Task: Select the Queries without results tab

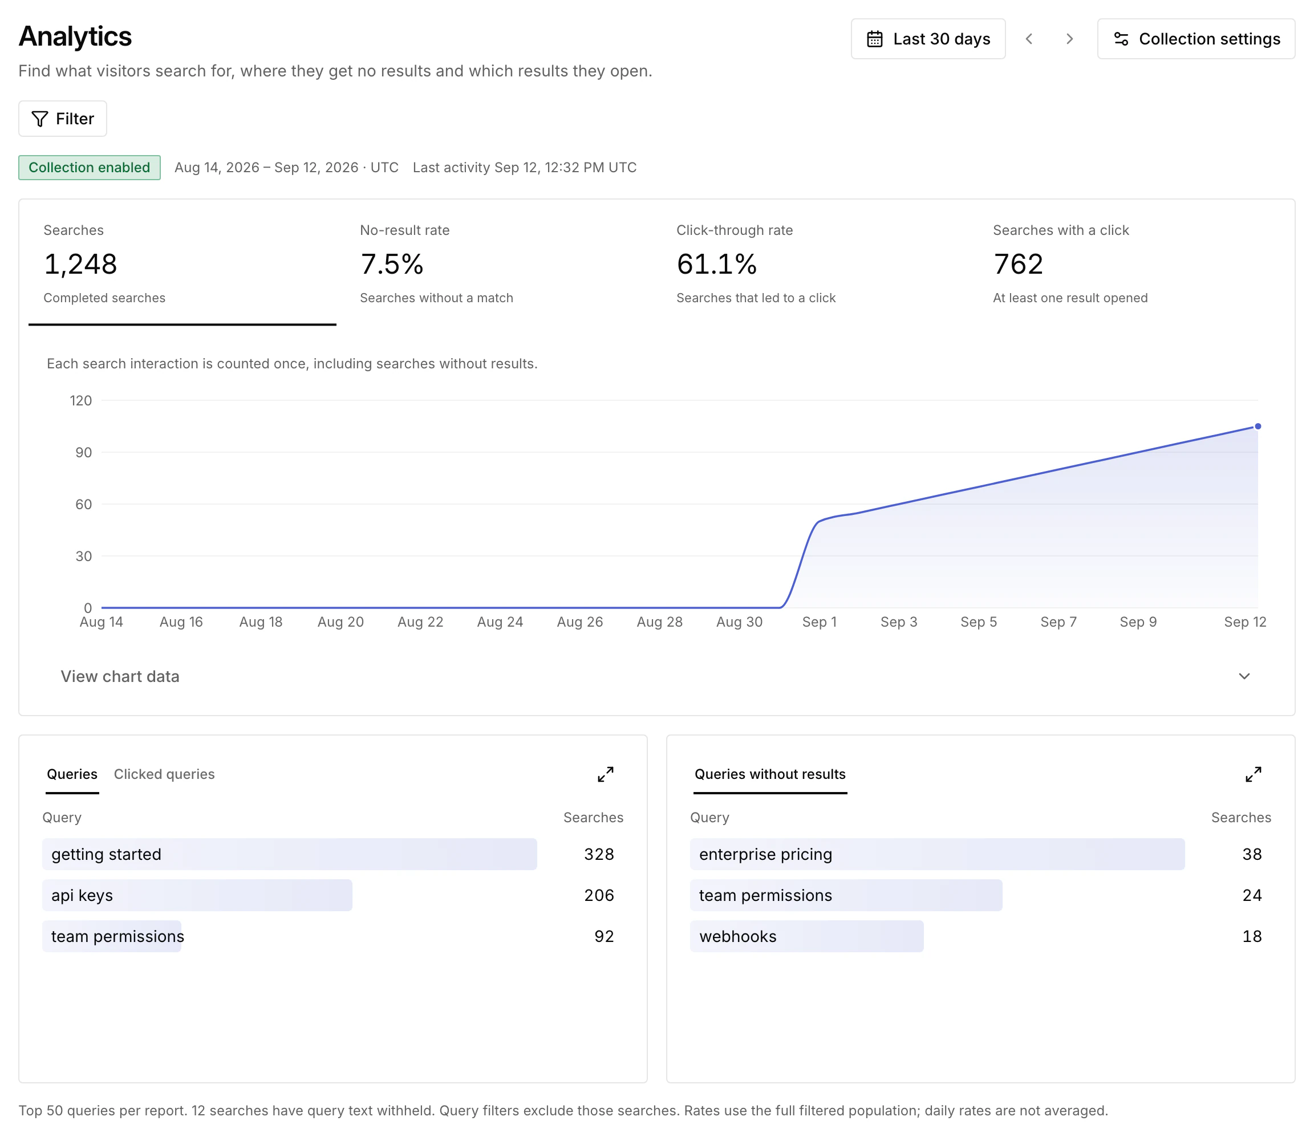Action: 769,774
